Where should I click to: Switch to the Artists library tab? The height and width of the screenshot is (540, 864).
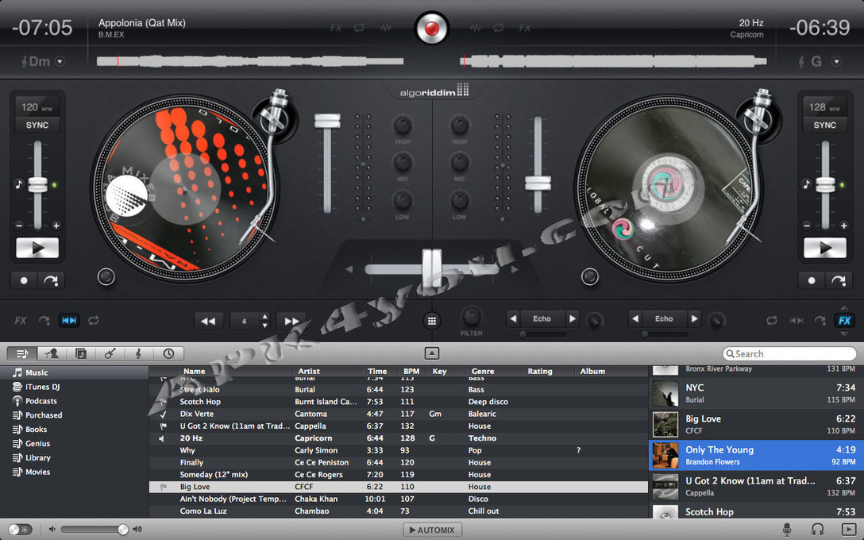click(x=52, y=353)
